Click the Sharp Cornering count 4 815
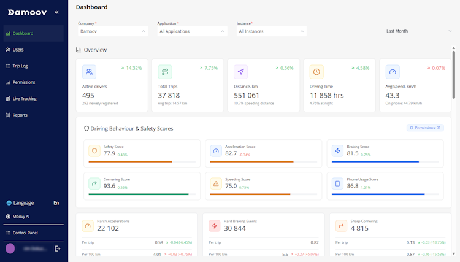460x262 pixels. coord(359,228)
